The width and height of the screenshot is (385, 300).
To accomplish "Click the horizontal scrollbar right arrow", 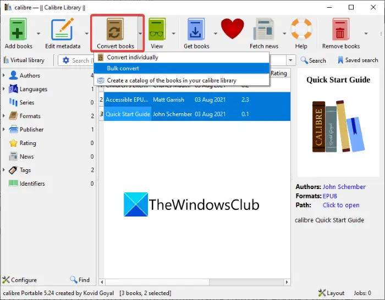I will tap(287, 282).
